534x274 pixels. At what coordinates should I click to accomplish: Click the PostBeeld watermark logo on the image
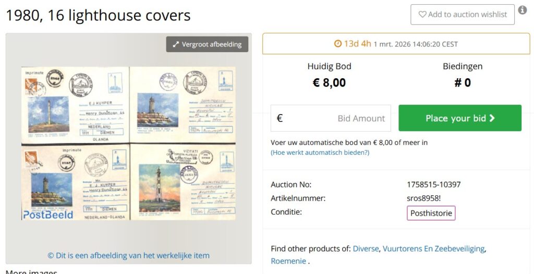47,214
